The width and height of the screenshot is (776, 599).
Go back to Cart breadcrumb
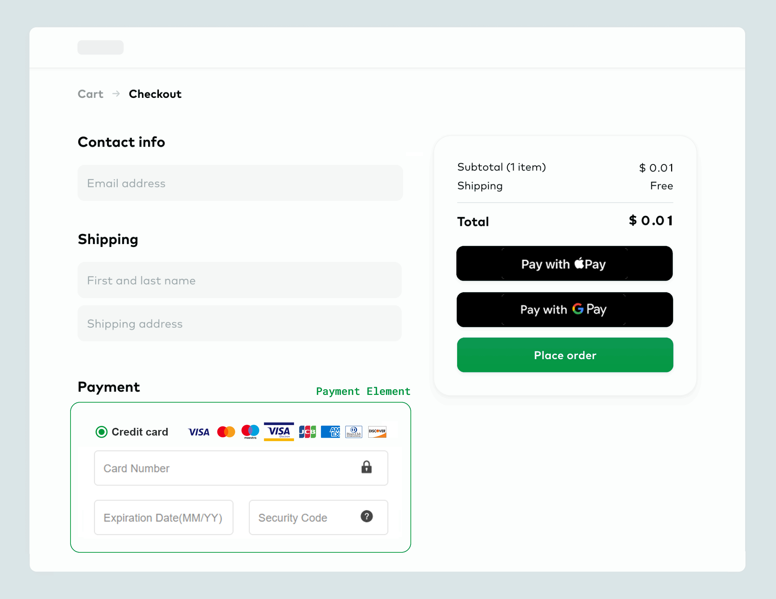(x=91, y=94)
